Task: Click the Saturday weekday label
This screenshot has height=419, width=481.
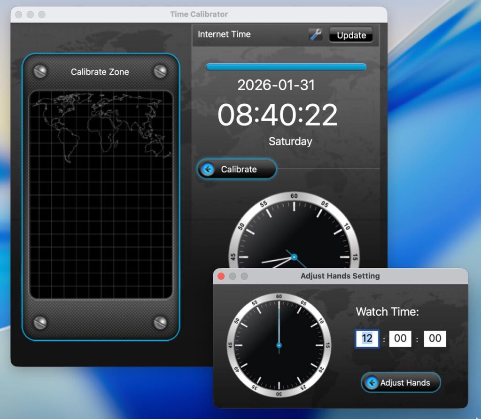Action: (x=290, y=141)
